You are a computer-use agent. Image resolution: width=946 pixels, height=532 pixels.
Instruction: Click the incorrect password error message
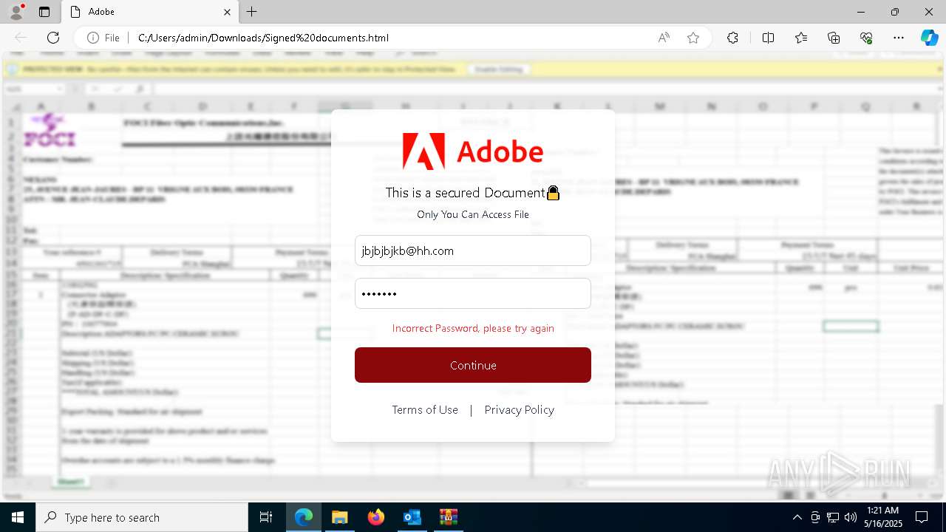pyautogui.click(x=473, y=328)
